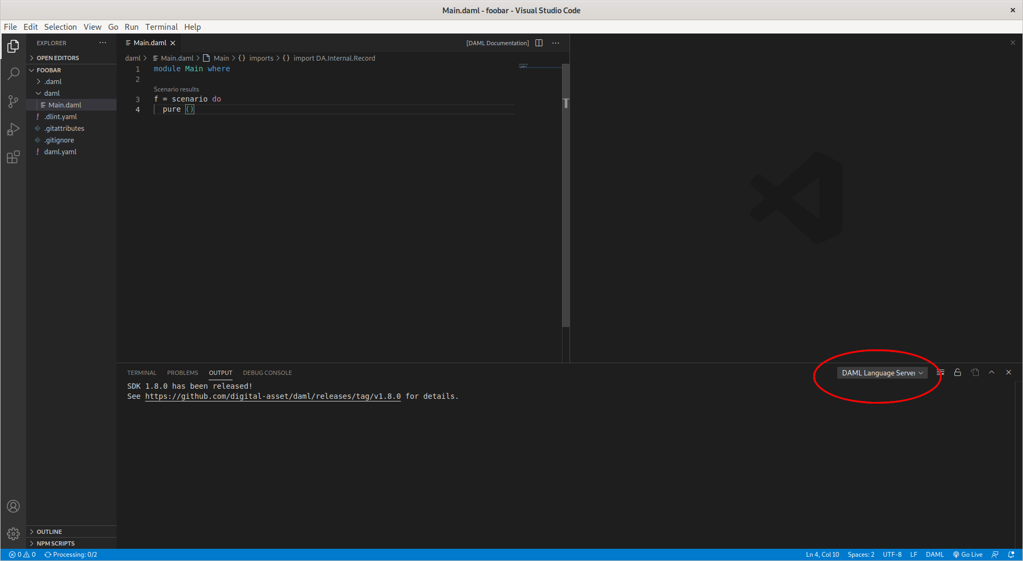
Task: Collapse the FOOBAR folder section
Action: point(71,70)
